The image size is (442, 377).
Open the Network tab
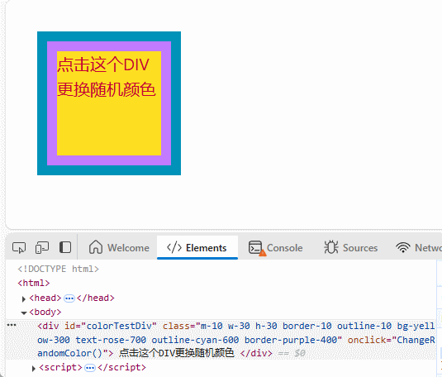coord(419,247)
